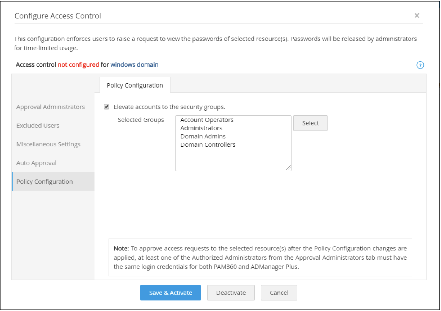Select Domain Admins in the groups list
The width and height of the screenshot is (441, 311).
pyautogui.click(x=203, y=136)
